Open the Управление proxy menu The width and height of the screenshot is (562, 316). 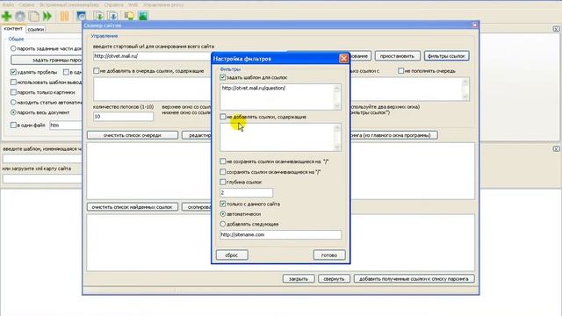click(x=163, y=4)
